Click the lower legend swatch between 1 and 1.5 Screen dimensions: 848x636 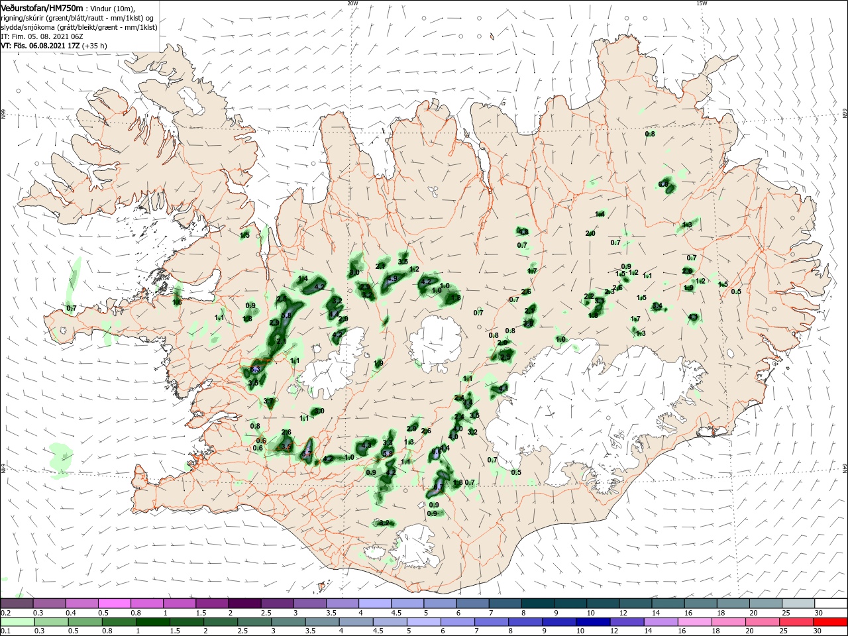pyautogui.click(x=153, y=622)
